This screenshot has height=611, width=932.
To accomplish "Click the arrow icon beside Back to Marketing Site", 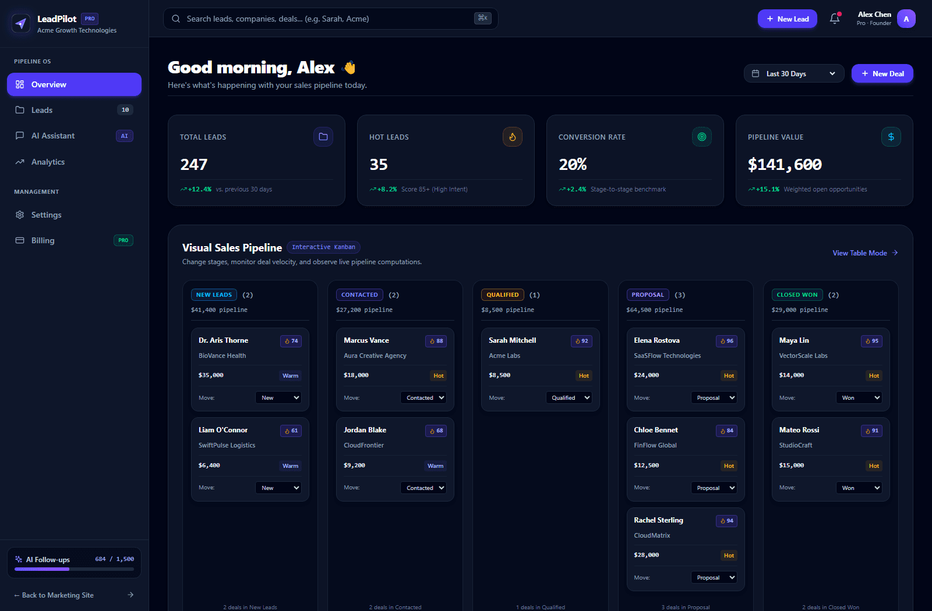I will 130,595.
